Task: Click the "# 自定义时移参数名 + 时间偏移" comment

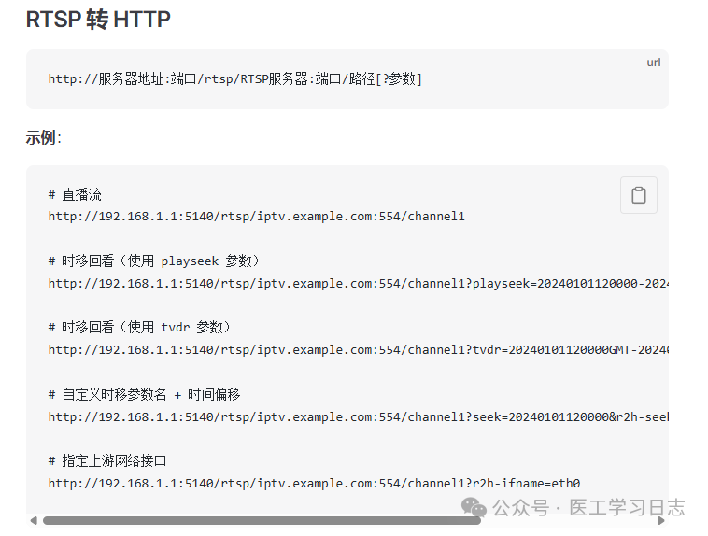Action: (x=144, y=394)
